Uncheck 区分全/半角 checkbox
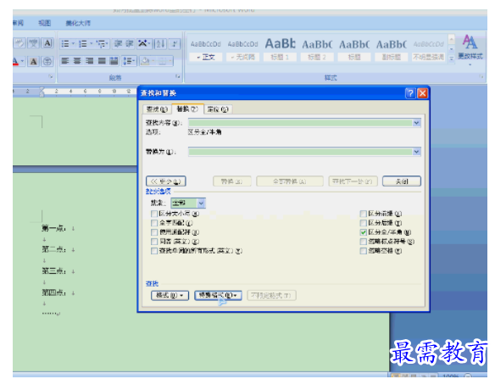This screenshot has height=379, width=495. coord(363,232)
